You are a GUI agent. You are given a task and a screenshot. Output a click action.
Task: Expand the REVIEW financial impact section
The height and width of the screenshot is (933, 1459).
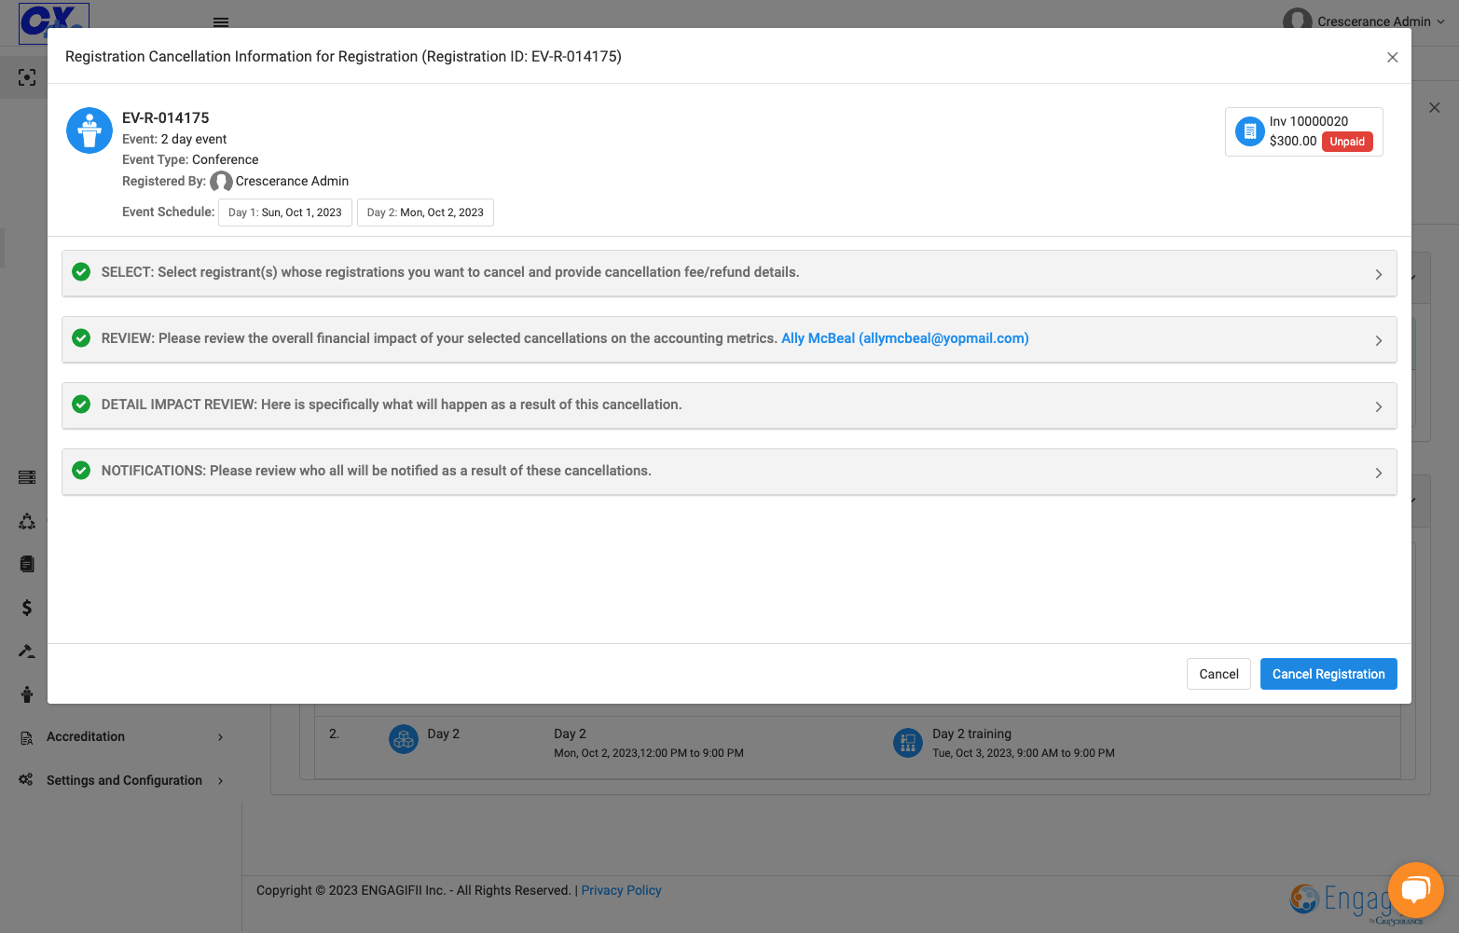(x=729, y=339)
